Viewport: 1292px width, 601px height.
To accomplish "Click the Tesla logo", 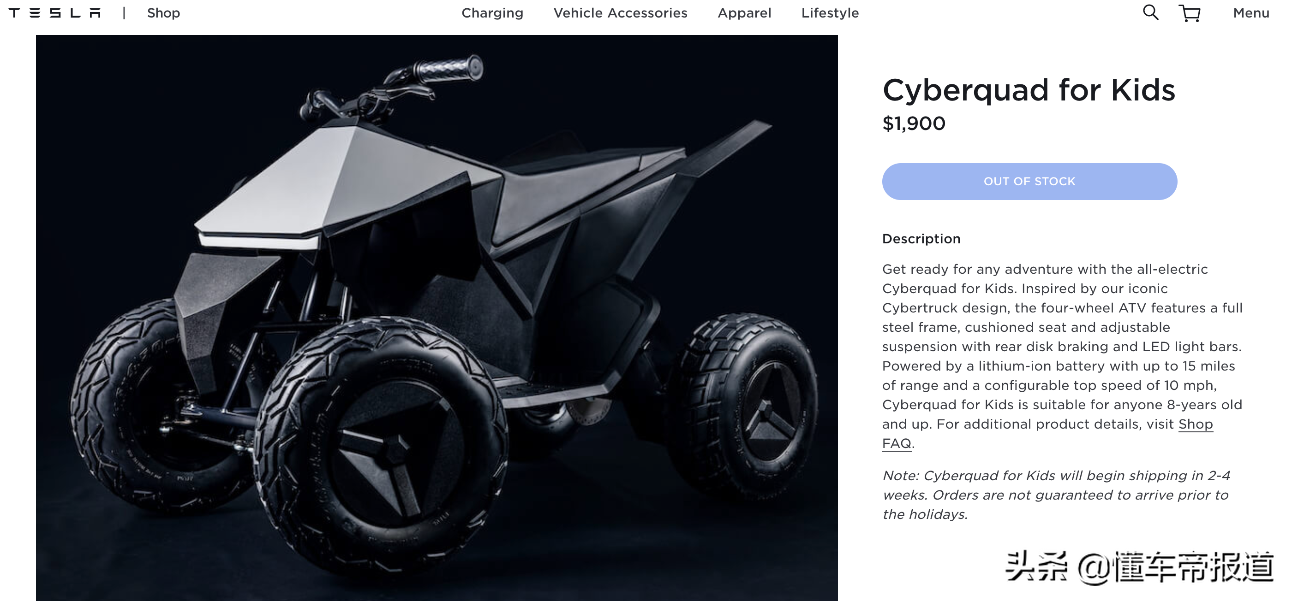I will [54, 13].
